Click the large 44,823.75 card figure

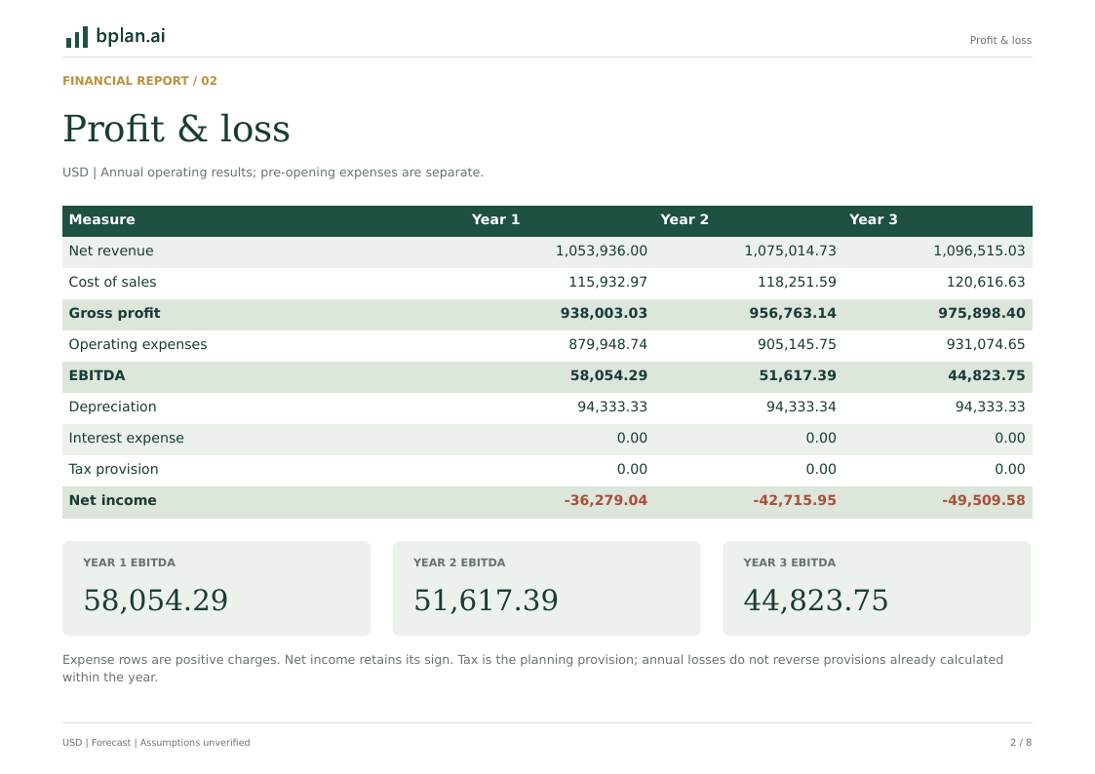(816, 600)
